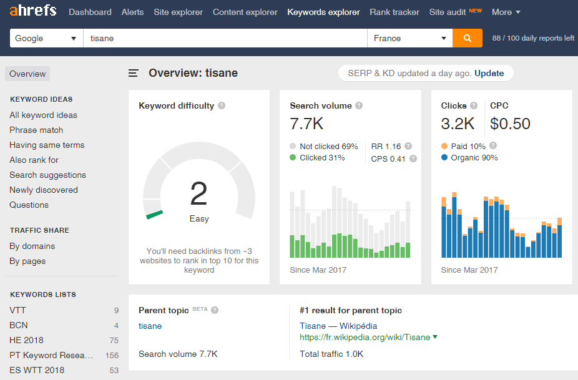Click the orange search button

(x=467, y=38)
